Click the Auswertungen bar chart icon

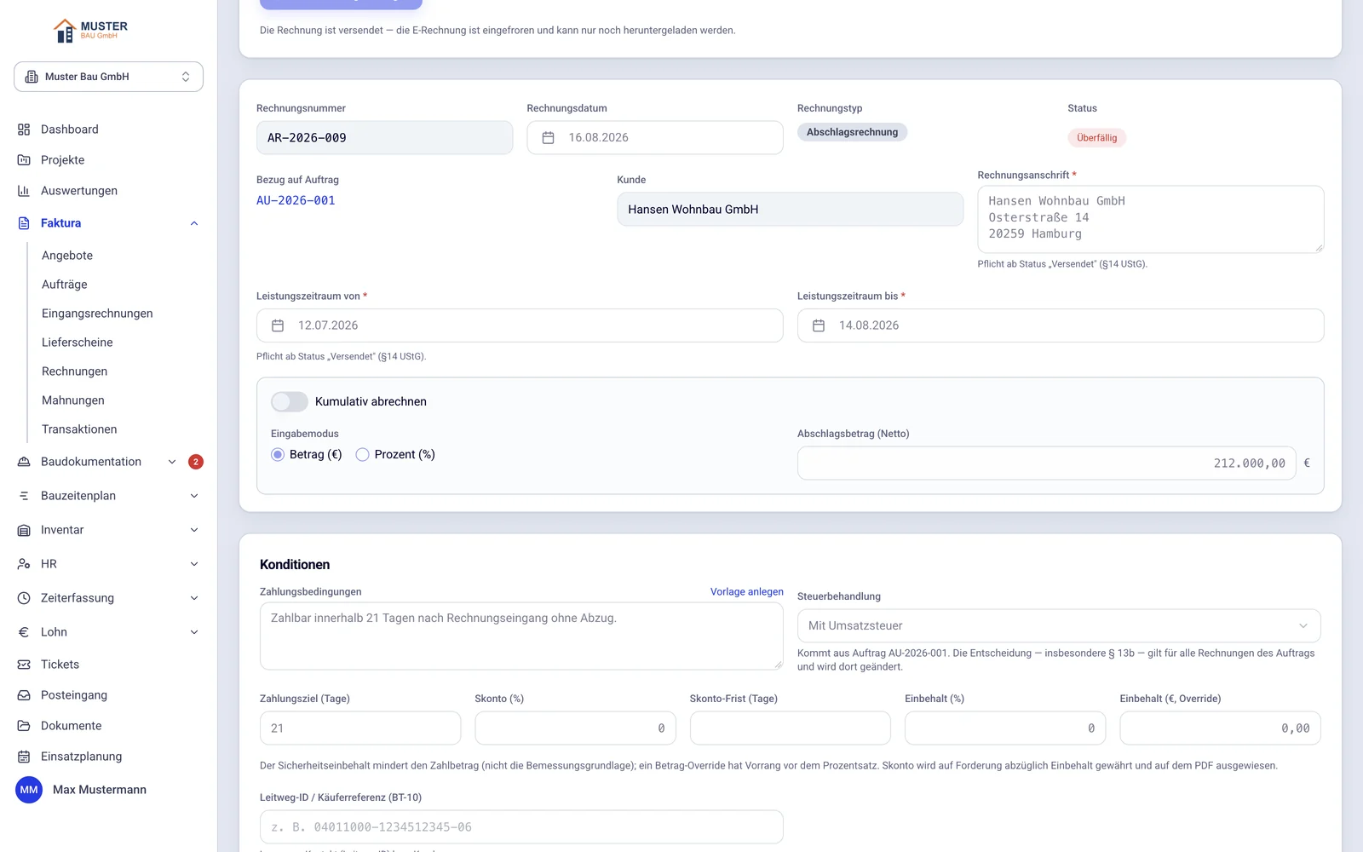point(24,191)
